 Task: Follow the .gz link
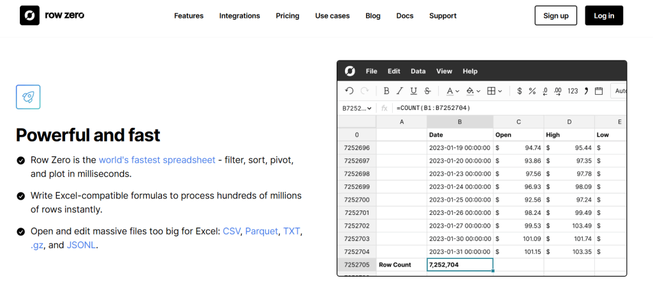click(37, 245)
